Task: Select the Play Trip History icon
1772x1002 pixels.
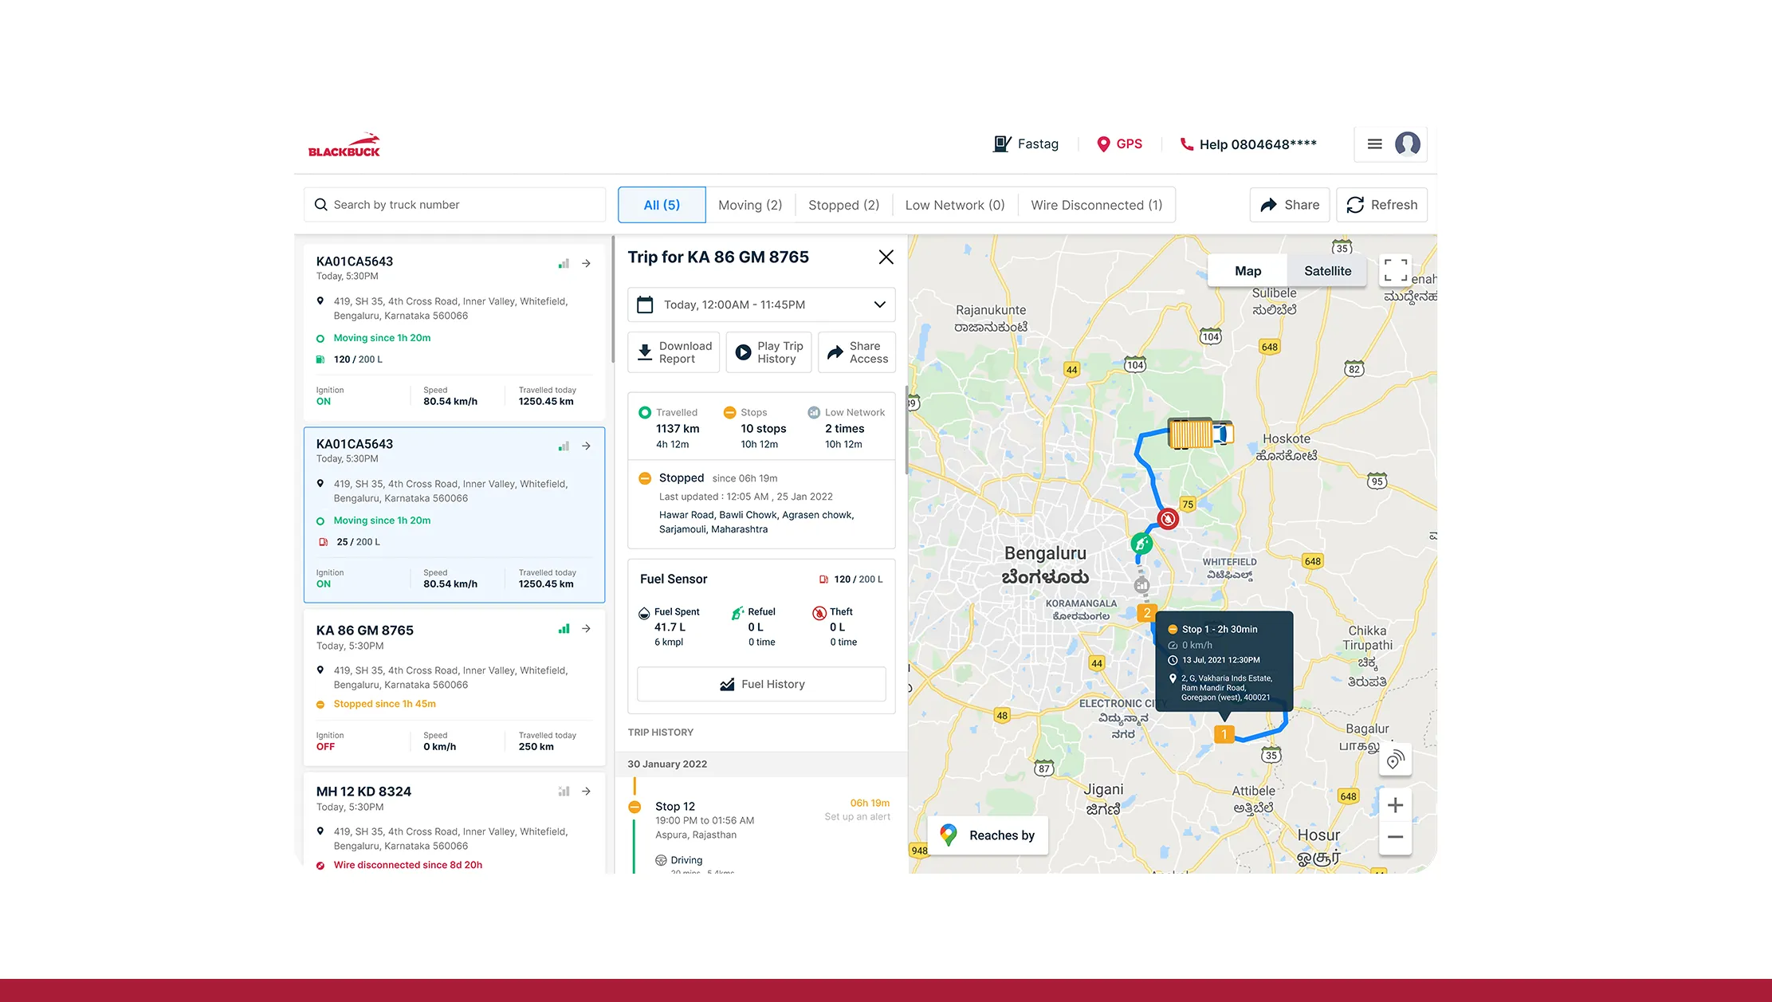Action: [743, 352]
